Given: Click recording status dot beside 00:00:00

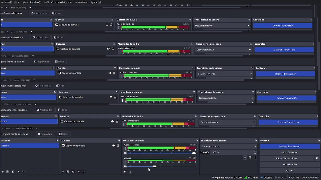Looking at the screenshot, I should click(x=276, y=177).
